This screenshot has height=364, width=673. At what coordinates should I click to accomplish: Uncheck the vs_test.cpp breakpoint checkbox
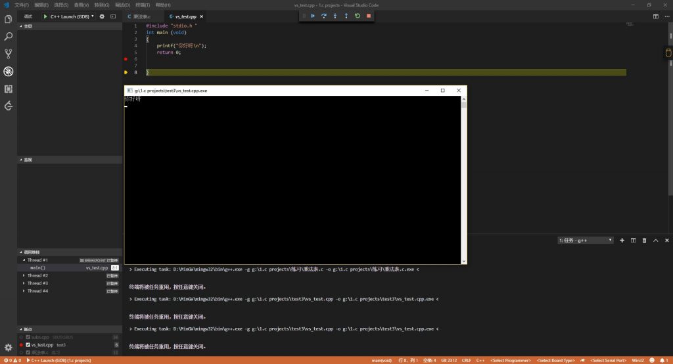(28, 345)
